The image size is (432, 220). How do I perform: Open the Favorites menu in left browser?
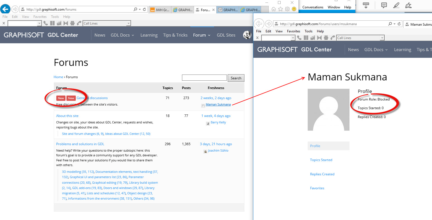pyautogui.click(x=40, y=17)
